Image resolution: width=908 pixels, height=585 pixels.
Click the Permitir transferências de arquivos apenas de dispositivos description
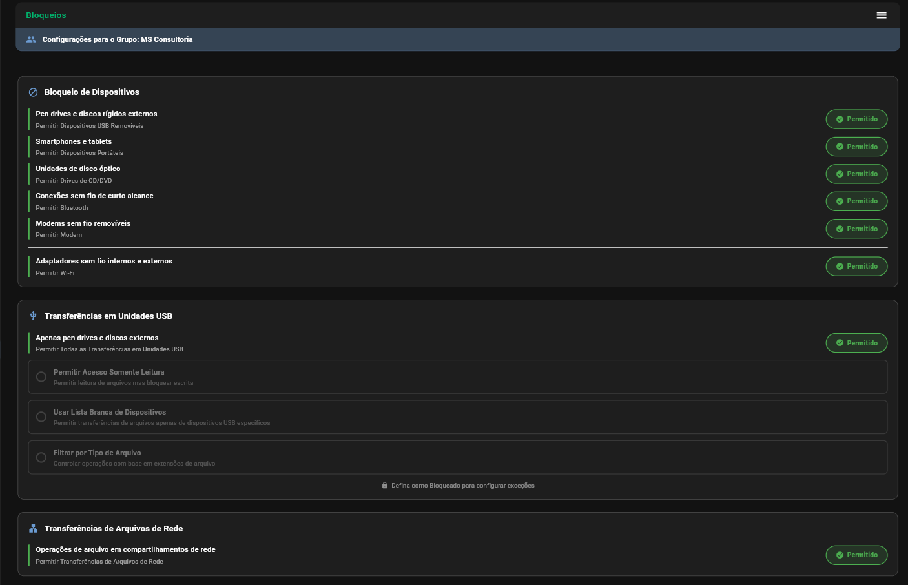click(x=161, y=423)
